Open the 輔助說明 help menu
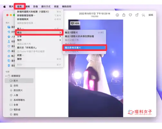Screen dimensions: 162x129 67,6
